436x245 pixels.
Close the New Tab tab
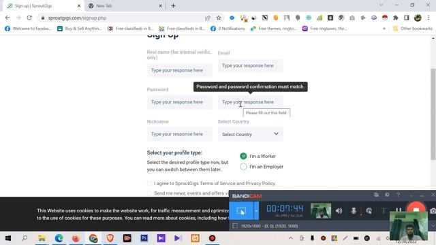[x=160, y=5]
